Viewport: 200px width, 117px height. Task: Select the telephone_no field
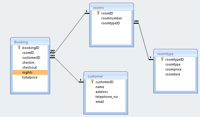[106, 97]
